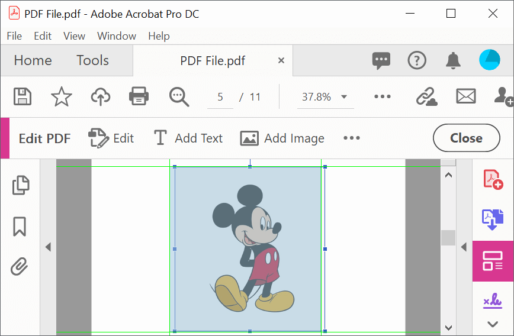Image resolution: width=514 pixels, height=336 pixels.
Task: Click the vertical scrollbar thumb
Action: point(448,238)
